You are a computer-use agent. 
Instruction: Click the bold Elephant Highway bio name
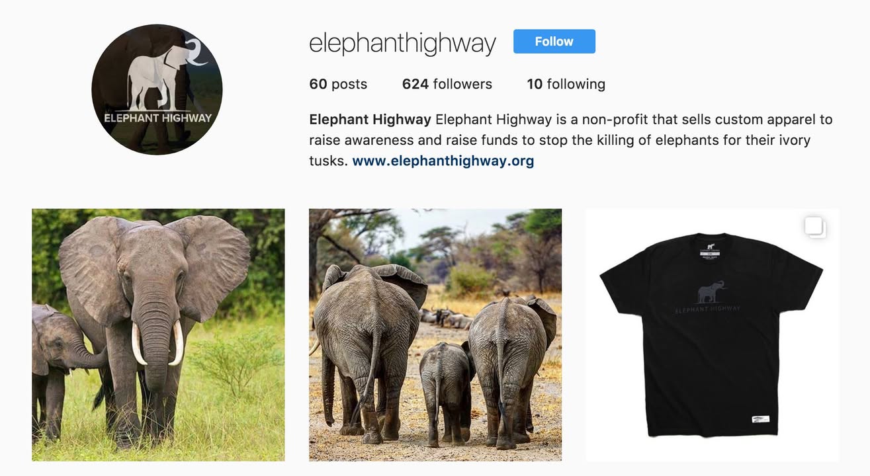(x=370, y=120)
